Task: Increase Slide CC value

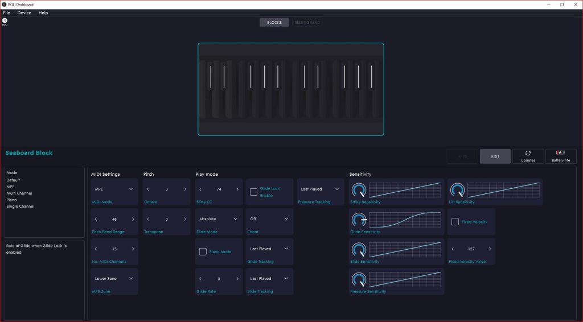Action: coord(237,189)
